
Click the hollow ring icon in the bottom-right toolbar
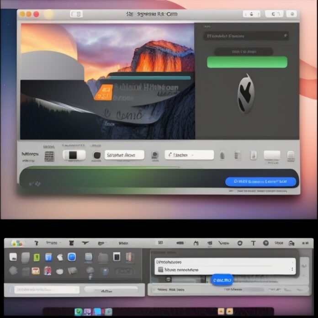tap(240, 243)
